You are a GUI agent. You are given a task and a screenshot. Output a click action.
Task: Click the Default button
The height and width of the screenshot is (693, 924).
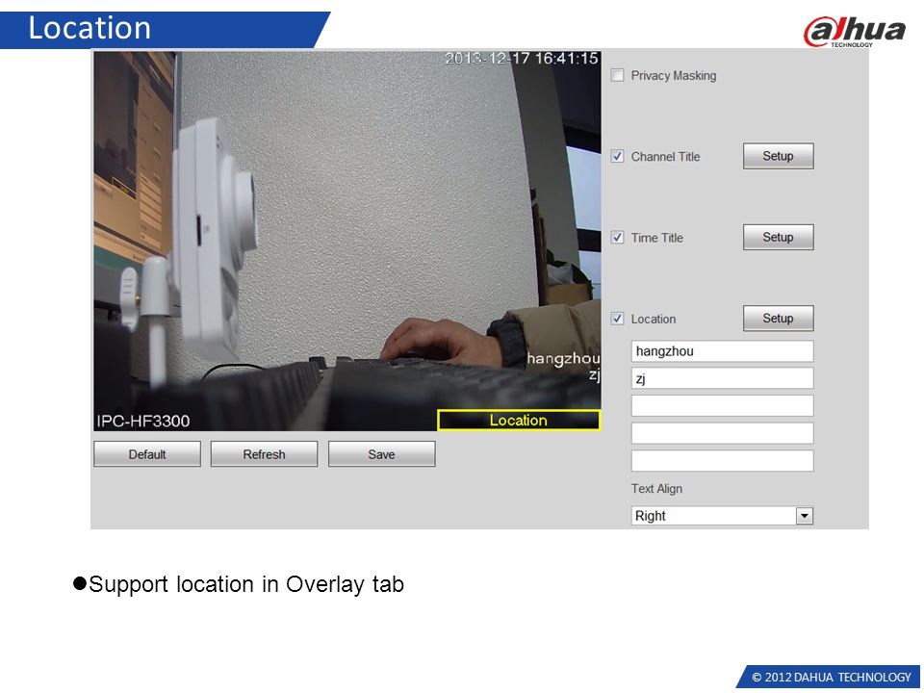click(146, 454)
